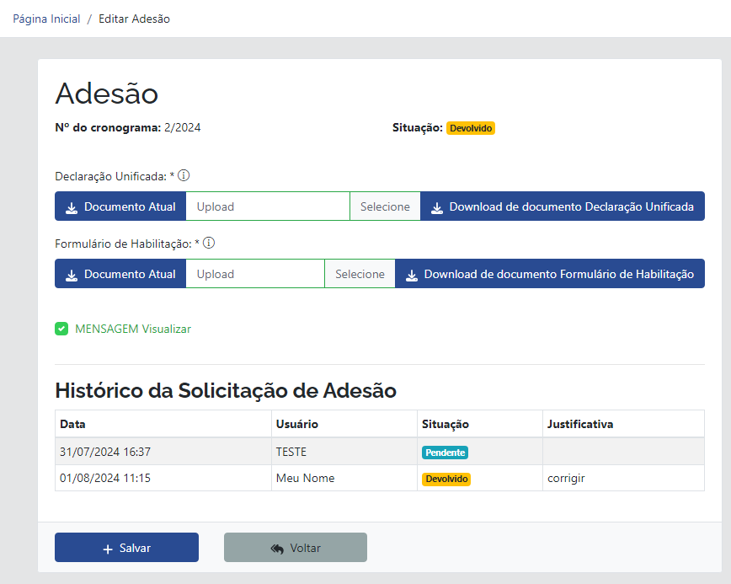The height and width of the screenshot is (584, 731).
Task: Click the info icon beside Formulário de Habilitação
Action: (208, 243)
